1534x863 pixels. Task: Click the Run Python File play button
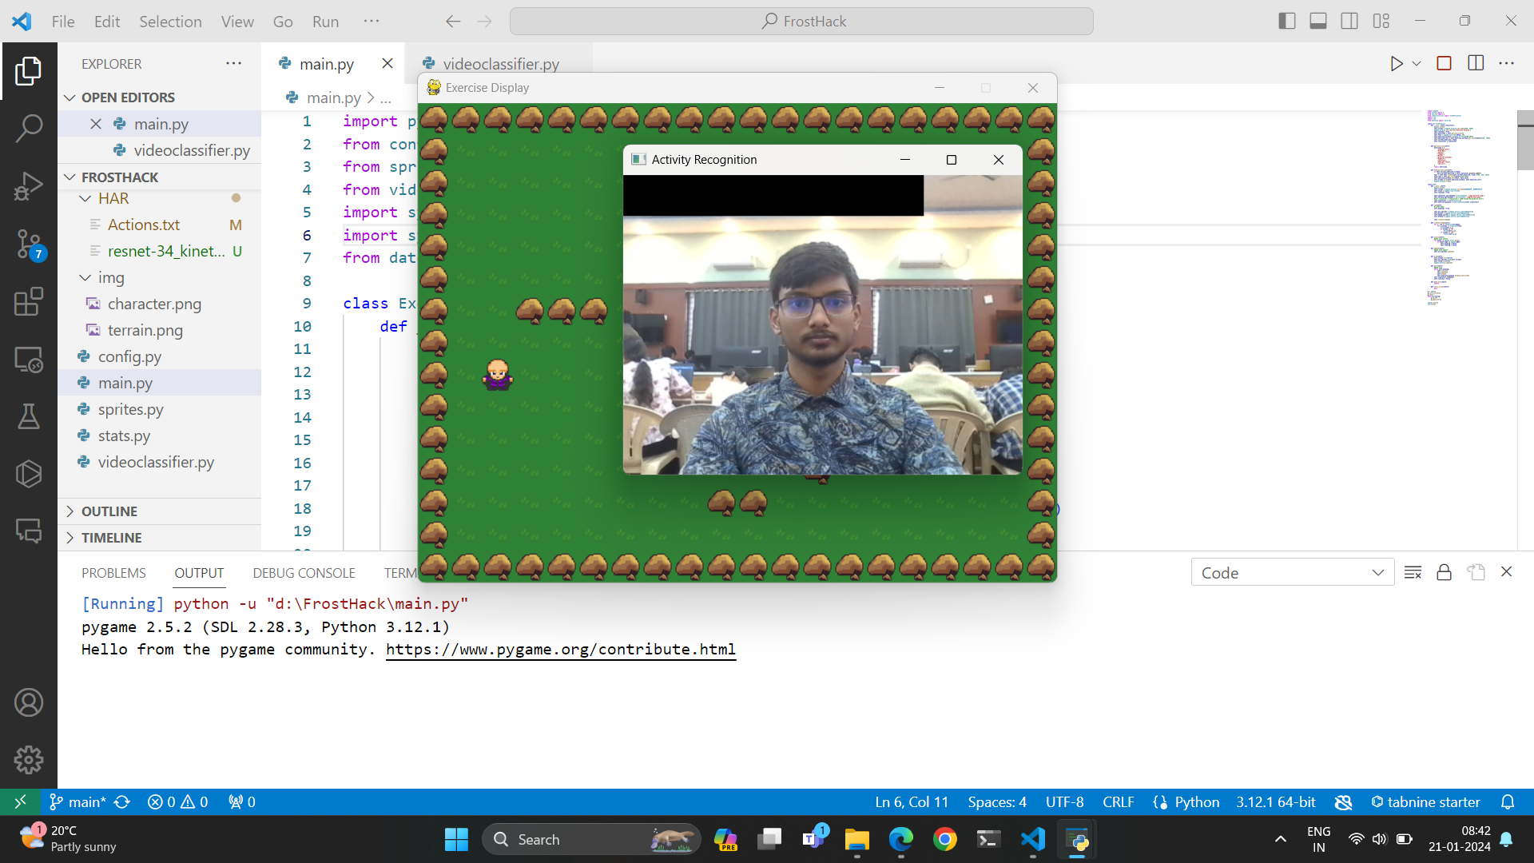[1396, 64]
